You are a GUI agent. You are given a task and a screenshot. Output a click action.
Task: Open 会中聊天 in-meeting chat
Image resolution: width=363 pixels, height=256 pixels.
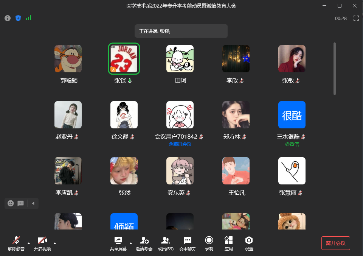point(188,243)
